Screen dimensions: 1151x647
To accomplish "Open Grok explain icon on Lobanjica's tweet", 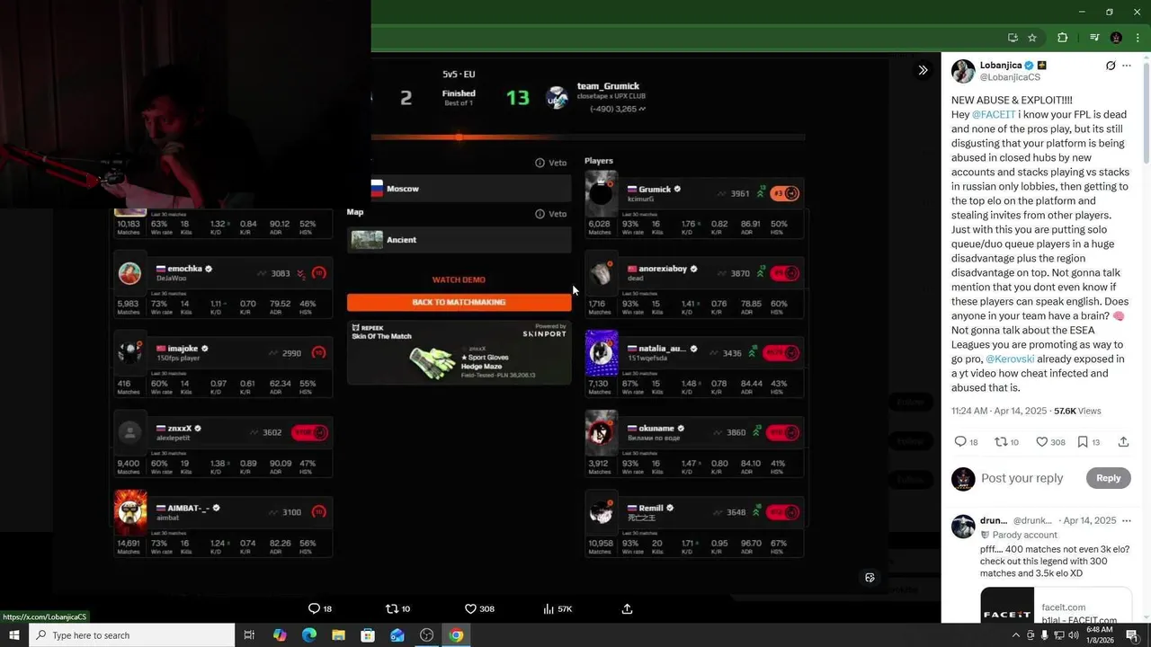I will (x=1111, y=66).
